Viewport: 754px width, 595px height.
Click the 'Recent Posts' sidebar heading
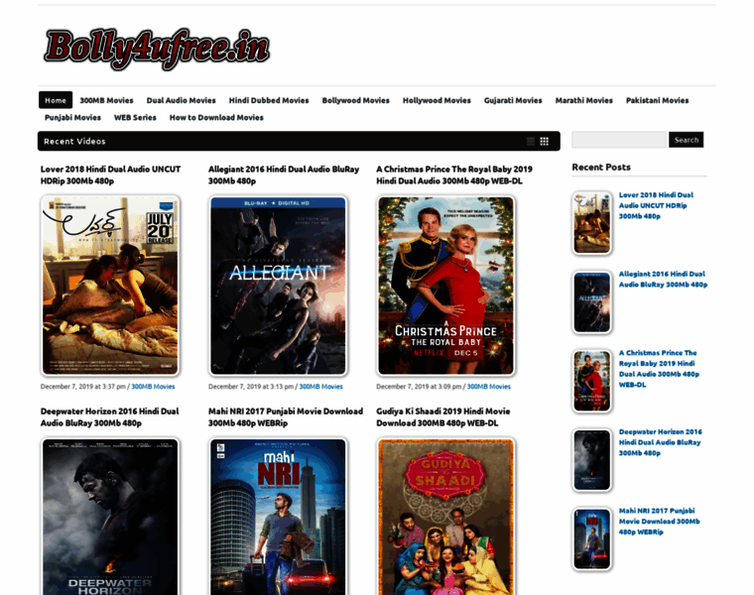pos(601,168)
